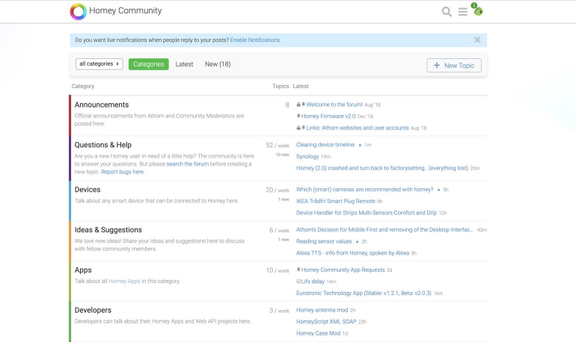Click the New Topic button

[x=454, y=66]
